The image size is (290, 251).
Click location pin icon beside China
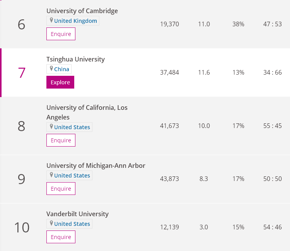pyautogui.click(x=51, y=69)
